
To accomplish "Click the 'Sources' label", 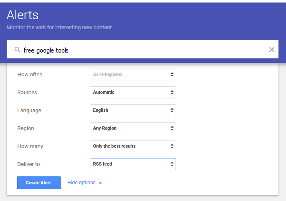I will click(x=27, y=93).
